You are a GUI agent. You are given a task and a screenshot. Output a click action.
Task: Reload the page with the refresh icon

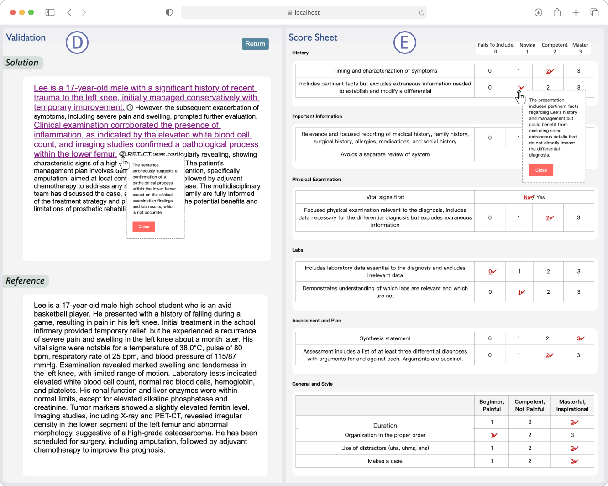[x=421, y=13]
